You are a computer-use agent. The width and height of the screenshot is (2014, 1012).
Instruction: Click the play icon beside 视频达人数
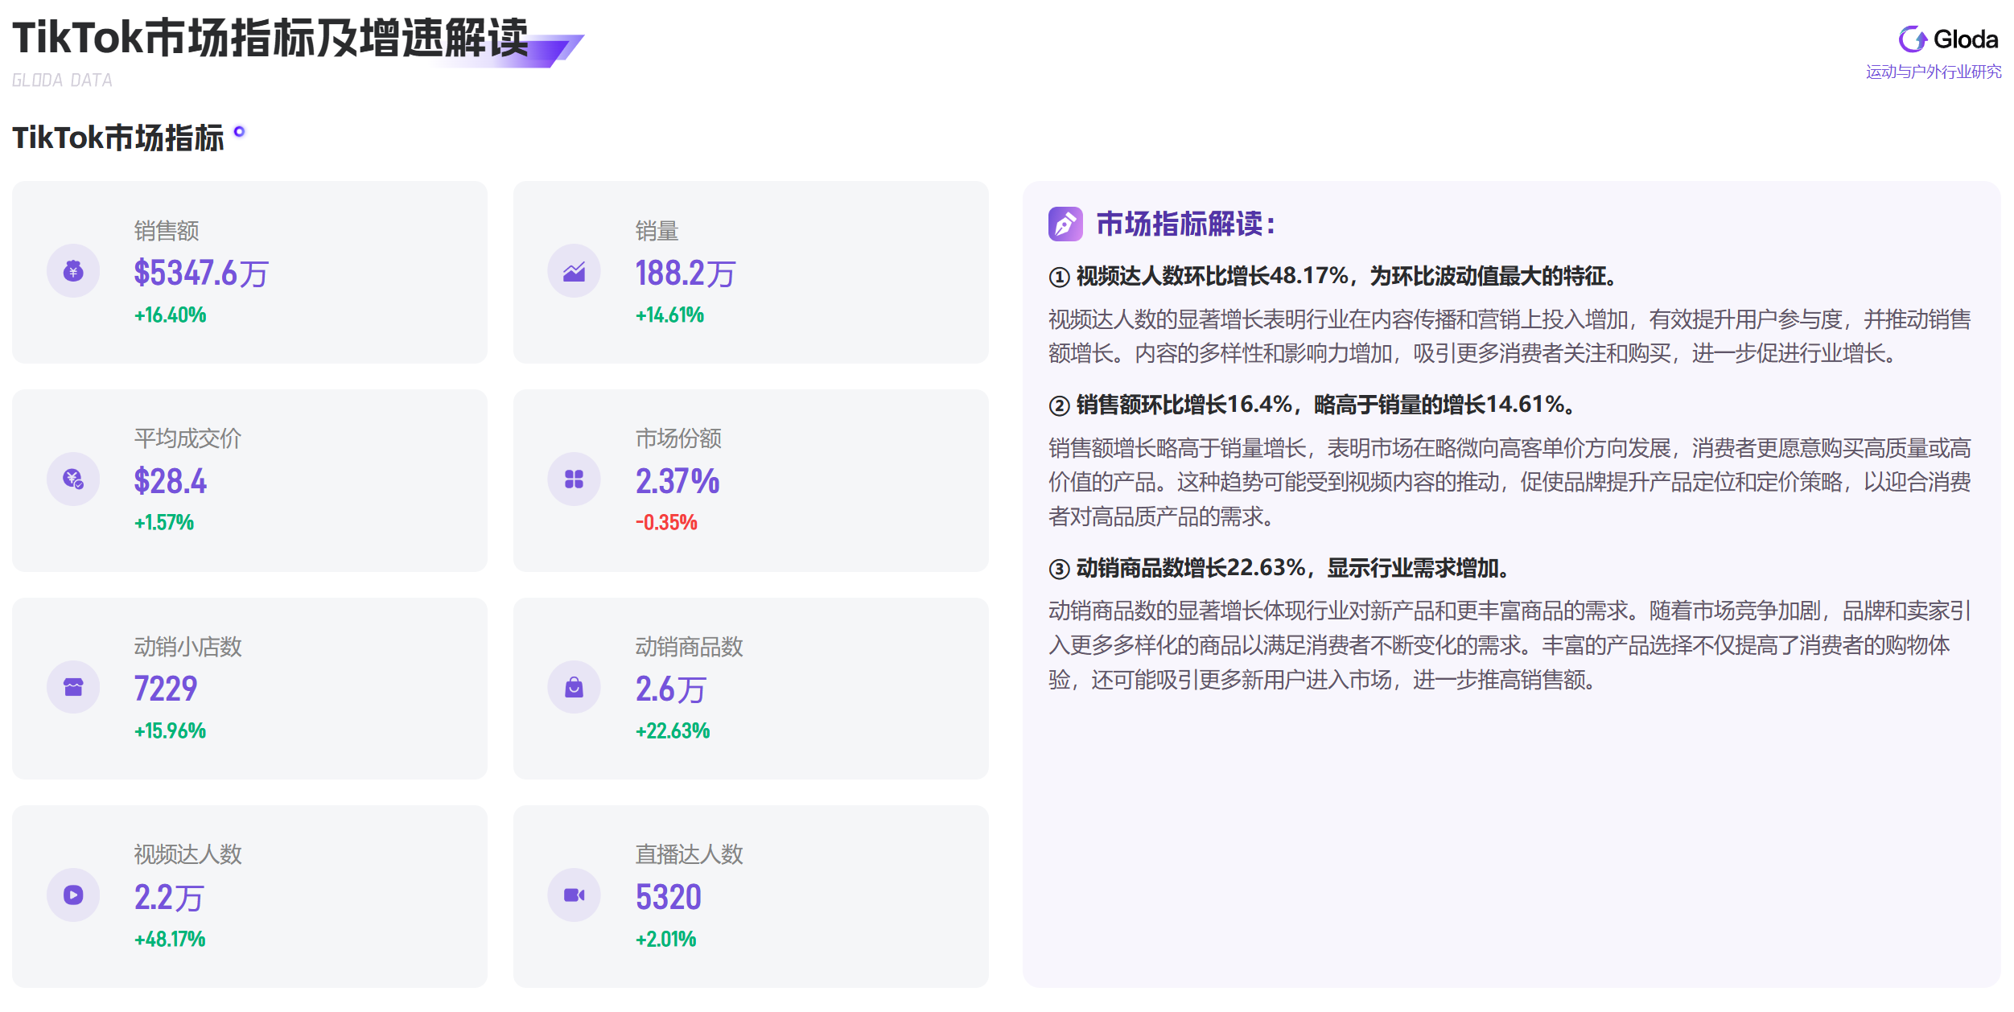click(x=73, y=895)
